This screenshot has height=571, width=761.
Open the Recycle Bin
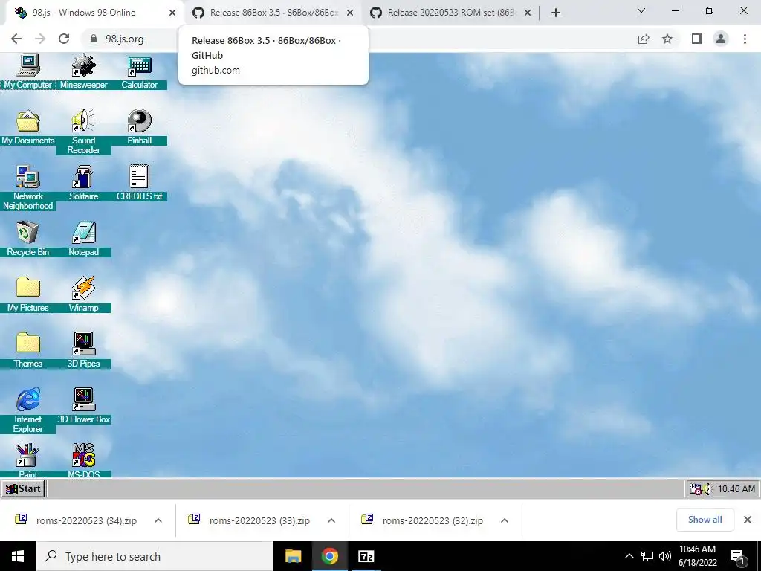27,239
